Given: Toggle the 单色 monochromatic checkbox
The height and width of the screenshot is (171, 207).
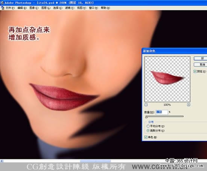Looking at the screenshot, I should click(x=146, y=137).
